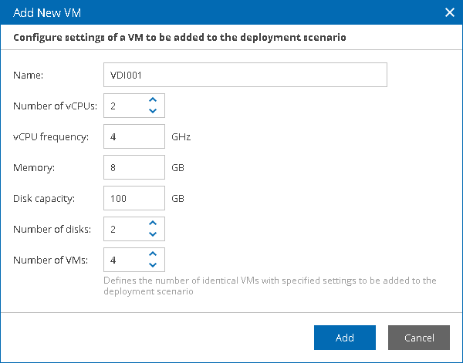Image resolution: width=463 pixels, height=363 pixels.
Task: Increase the Number of VMs value
Action: 153,254
